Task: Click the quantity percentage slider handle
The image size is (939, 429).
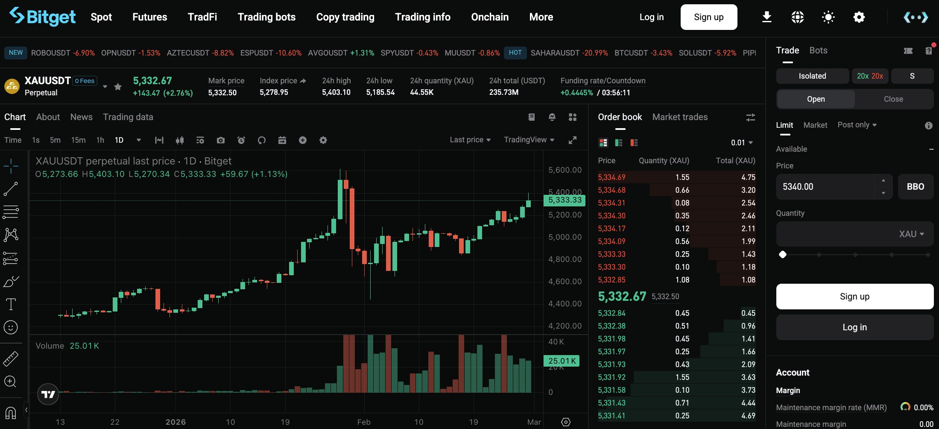Action: tap(783, 255)
